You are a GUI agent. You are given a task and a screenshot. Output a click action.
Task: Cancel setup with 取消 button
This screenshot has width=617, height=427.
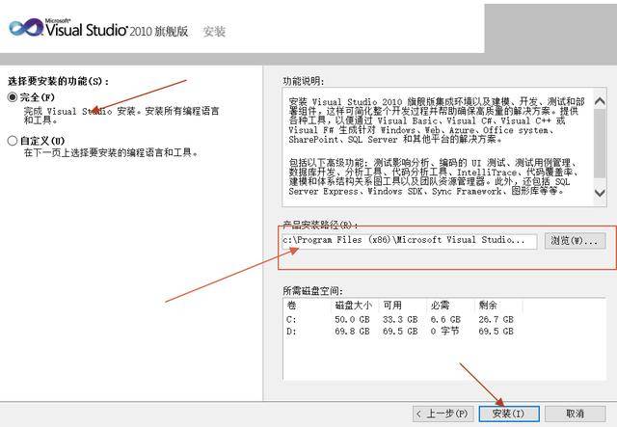(575, 414)
